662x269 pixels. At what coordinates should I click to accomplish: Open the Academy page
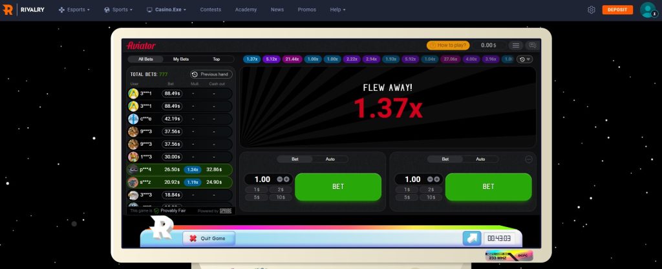pos(246,10)
